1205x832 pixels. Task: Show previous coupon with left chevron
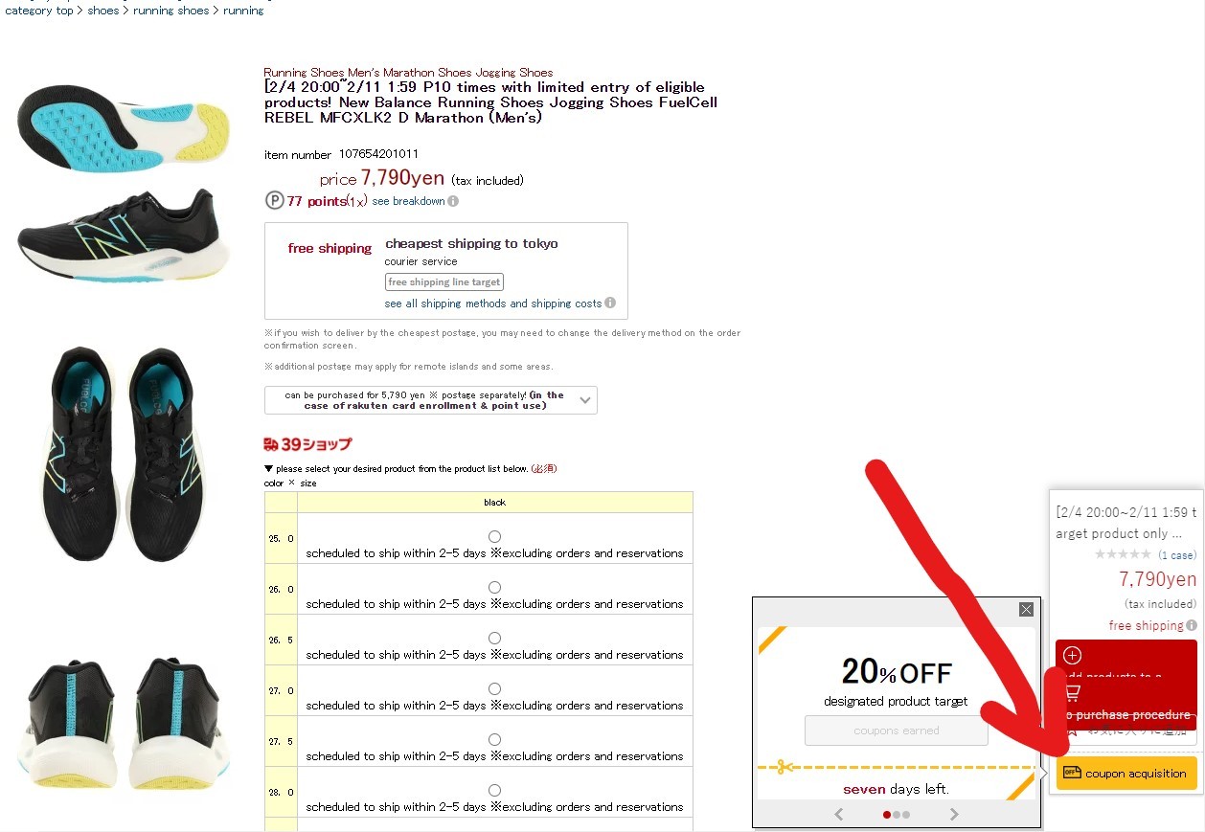[839, 815]
